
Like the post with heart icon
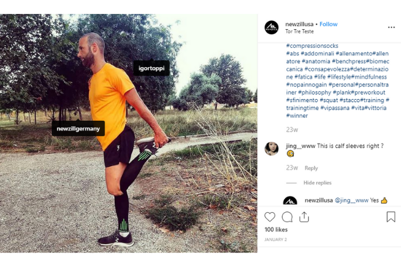(x=270, y=217)
